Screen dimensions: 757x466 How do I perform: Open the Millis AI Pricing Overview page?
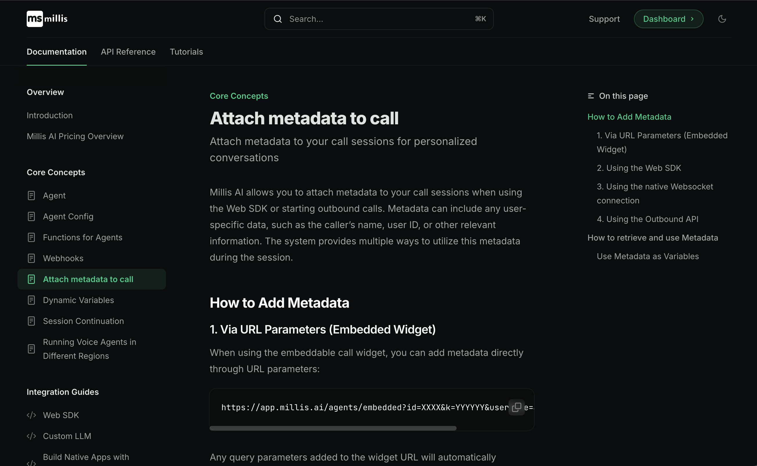(x=75, y=136)
